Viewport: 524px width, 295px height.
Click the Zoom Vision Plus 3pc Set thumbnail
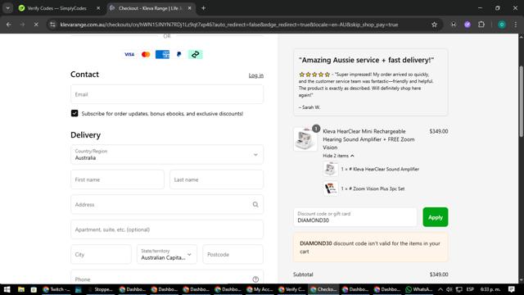tap(330, 188)
